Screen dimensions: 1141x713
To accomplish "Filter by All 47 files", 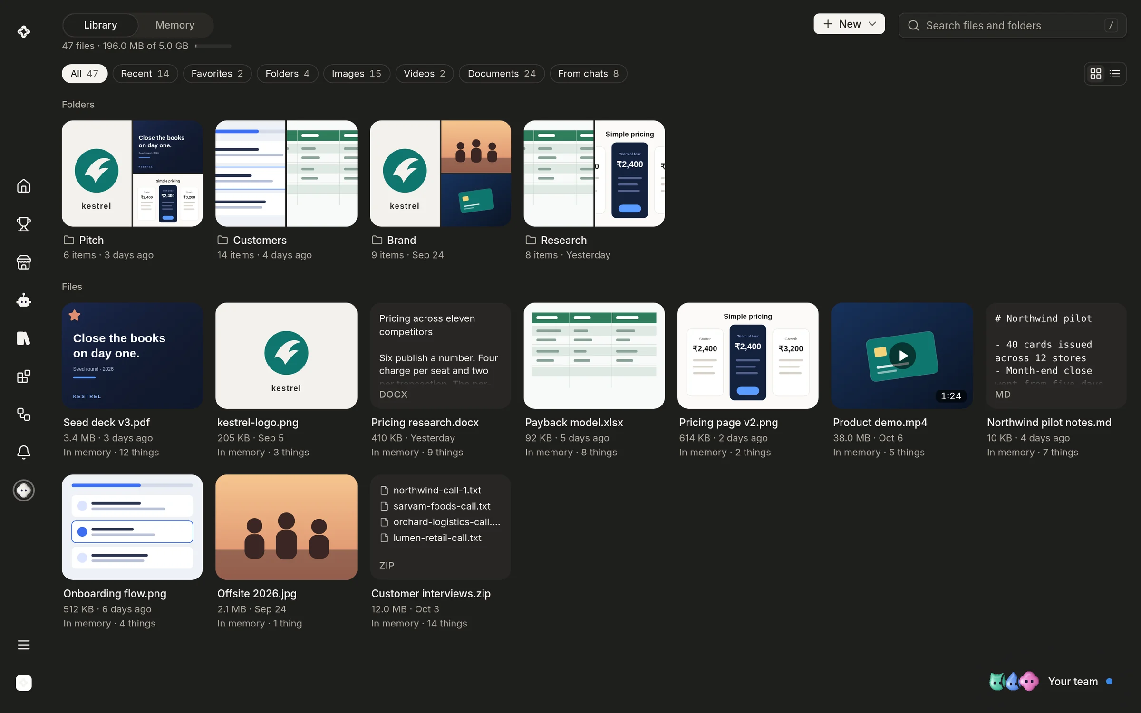I will tap(85, 74).
